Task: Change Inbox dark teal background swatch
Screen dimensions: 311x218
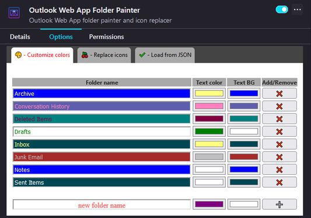Action: point(244,144)
